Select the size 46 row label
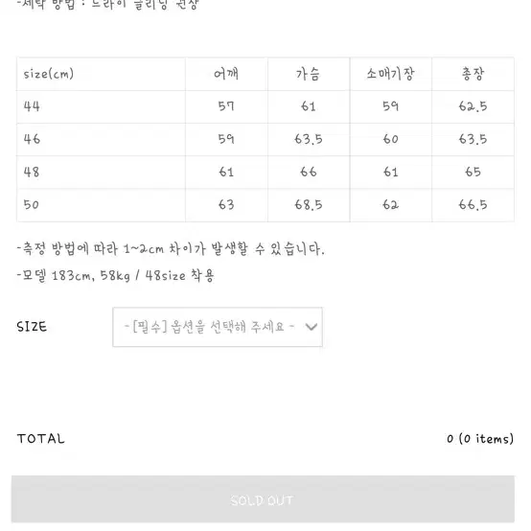 [x=32, y=139]
